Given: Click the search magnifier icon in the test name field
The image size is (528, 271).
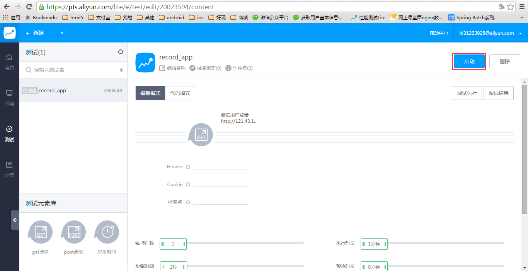Looking at the screenshot, I should (x=29, y=70).
